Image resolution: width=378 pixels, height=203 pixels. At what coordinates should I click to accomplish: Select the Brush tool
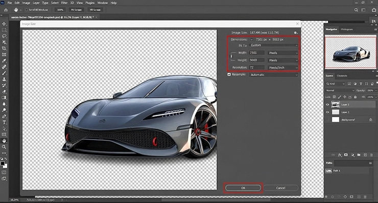click(x=4, y=73)
